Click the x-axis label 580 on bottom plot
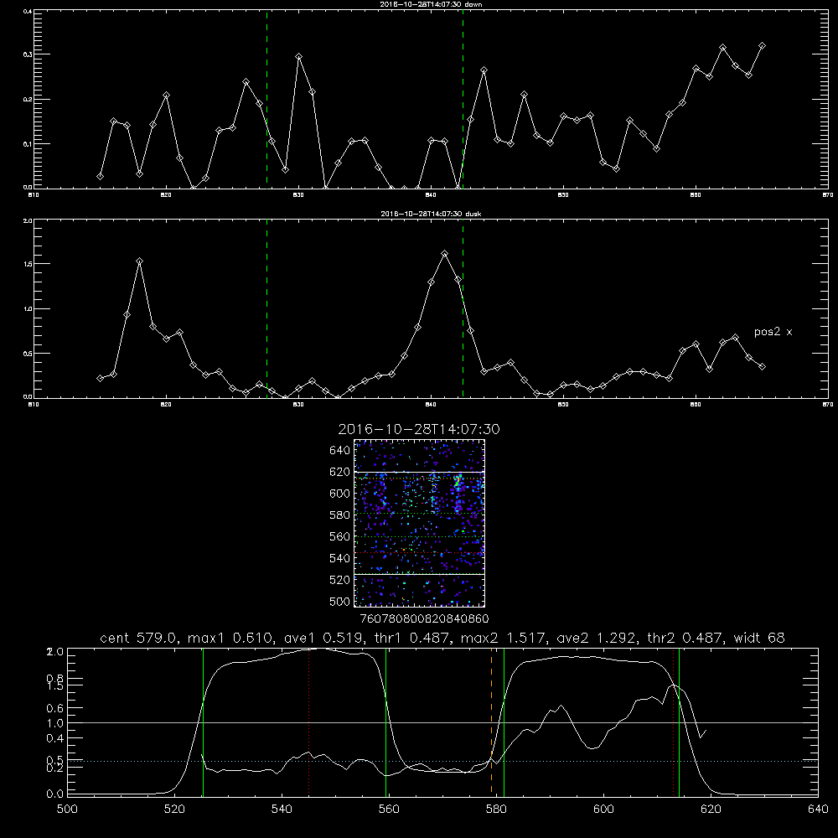The height and width of the screenshot is (838, 838). pyautogui.click(x=496, y=810)
